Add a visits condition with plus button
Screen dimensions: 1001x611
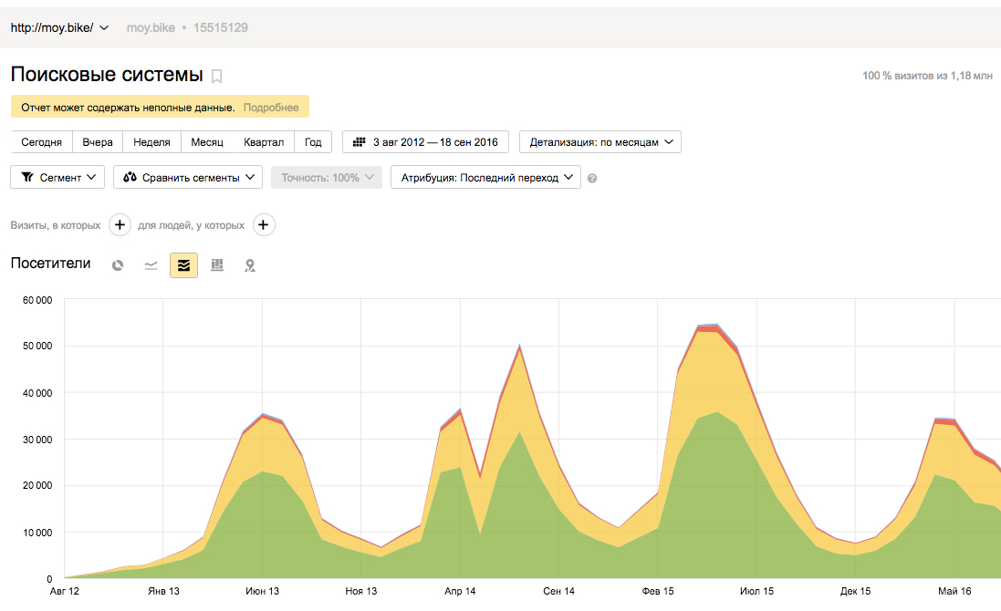coord(120,225)
